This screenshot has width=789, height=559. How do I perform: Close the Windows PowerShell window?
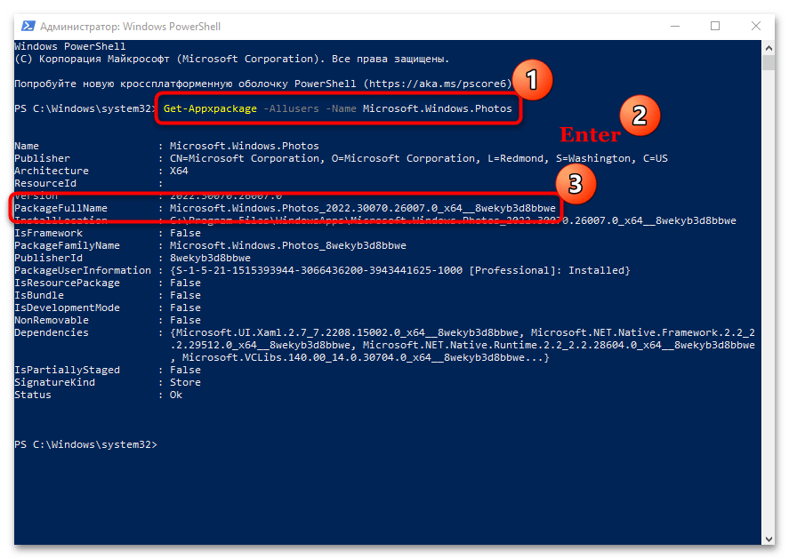click(x=757, y=26)
